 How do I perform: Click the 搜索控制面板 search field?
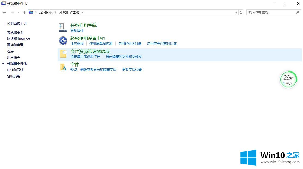tap(271, 12)
